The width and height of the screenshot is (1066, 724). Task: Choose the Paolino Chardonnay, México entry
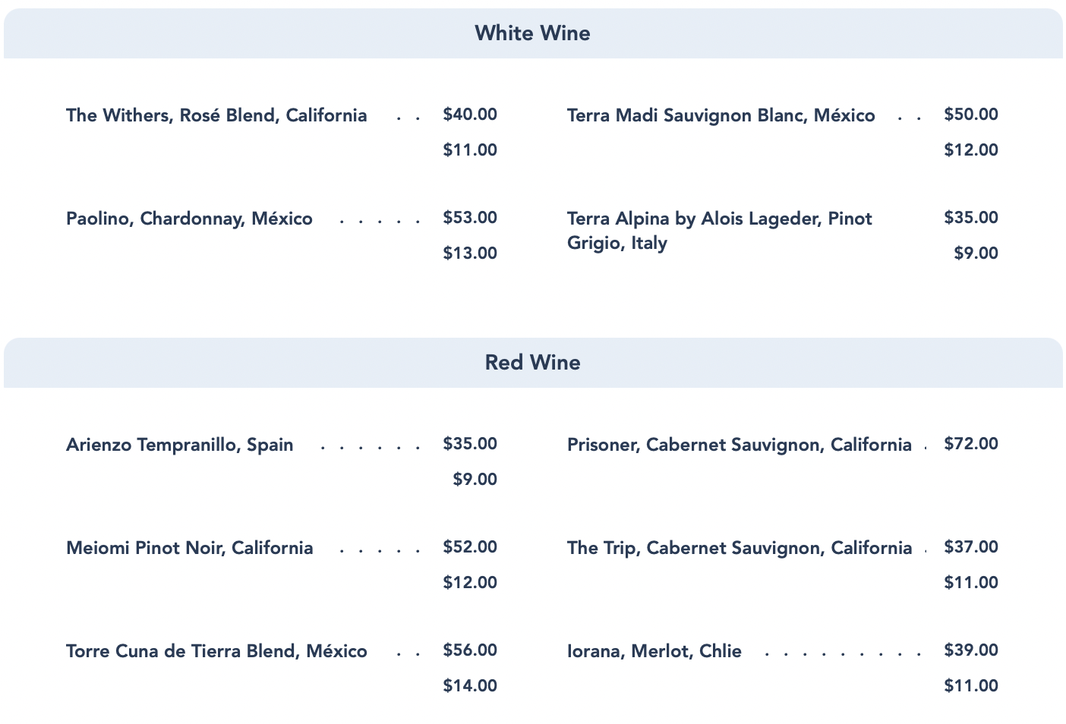pyautogui.click(x=189, y=219)
